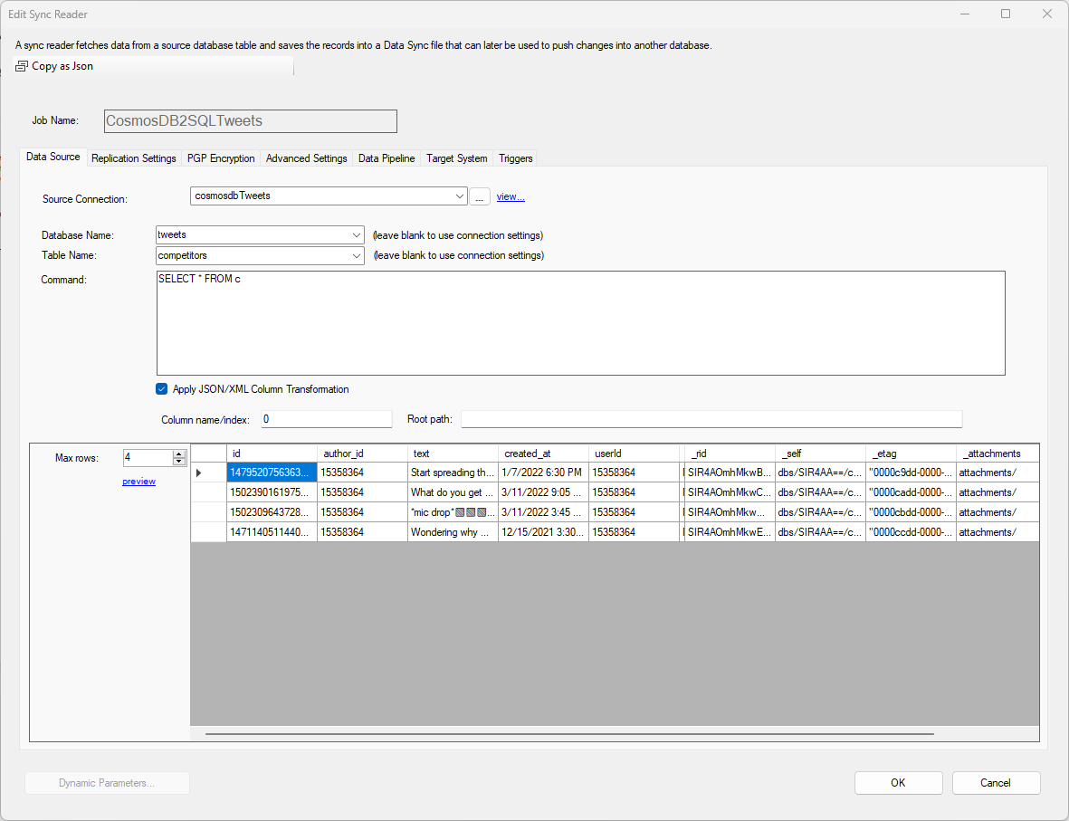This screenshot has width=1069, height=821.
Task: Click the id column header
Action: coord(272,453)
